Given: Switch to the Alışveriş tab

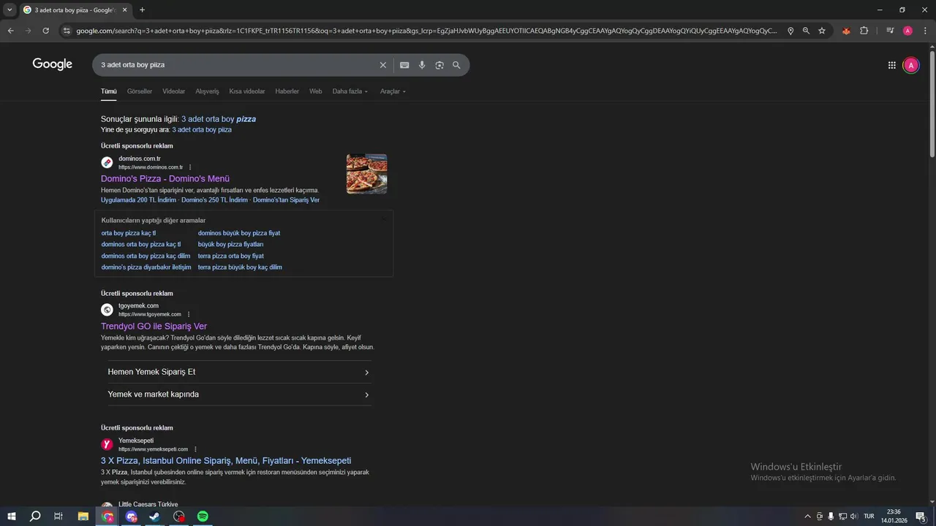Looking at the screenshot, I should pyautogui.click(x=207, y=91).
